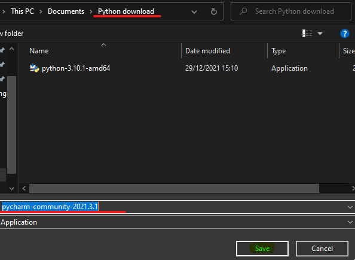Image resolution: width=355 pixels, height=260 pixels.
Task: Click the search magnifier icon
Action: 243,11
